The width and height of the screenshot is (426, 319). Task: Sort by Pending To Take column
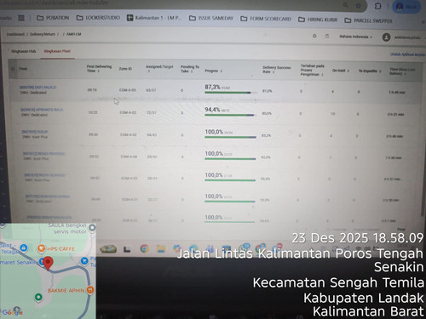tap(190, 69)
